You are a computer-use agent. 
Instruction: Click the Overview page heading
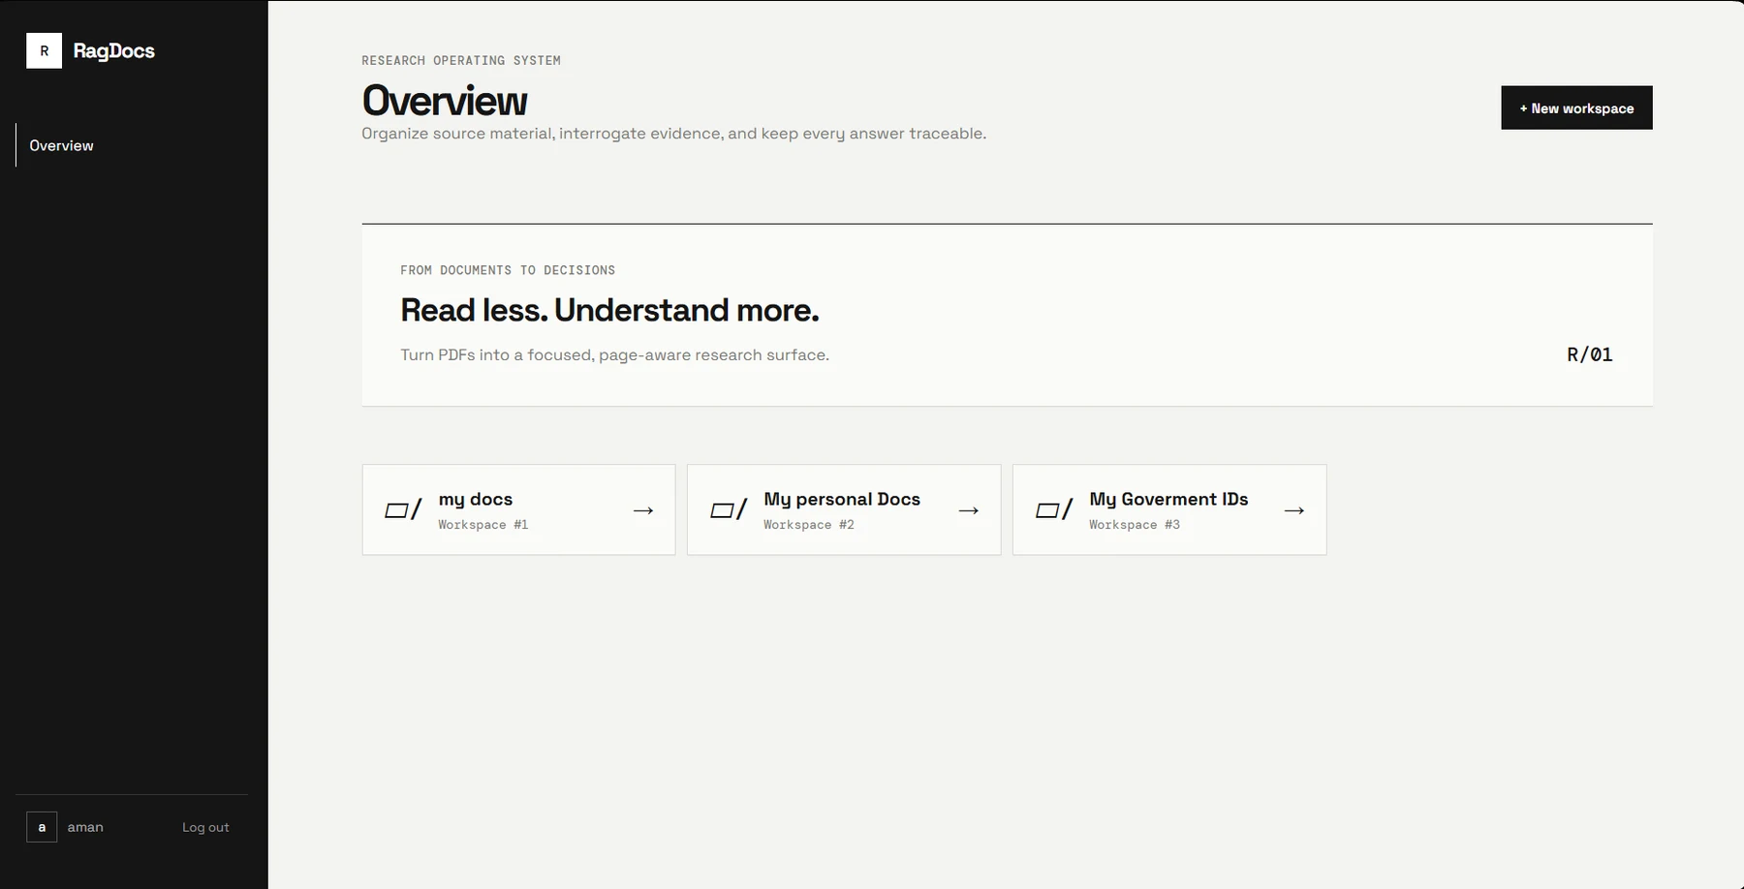(x=445, y=101)
